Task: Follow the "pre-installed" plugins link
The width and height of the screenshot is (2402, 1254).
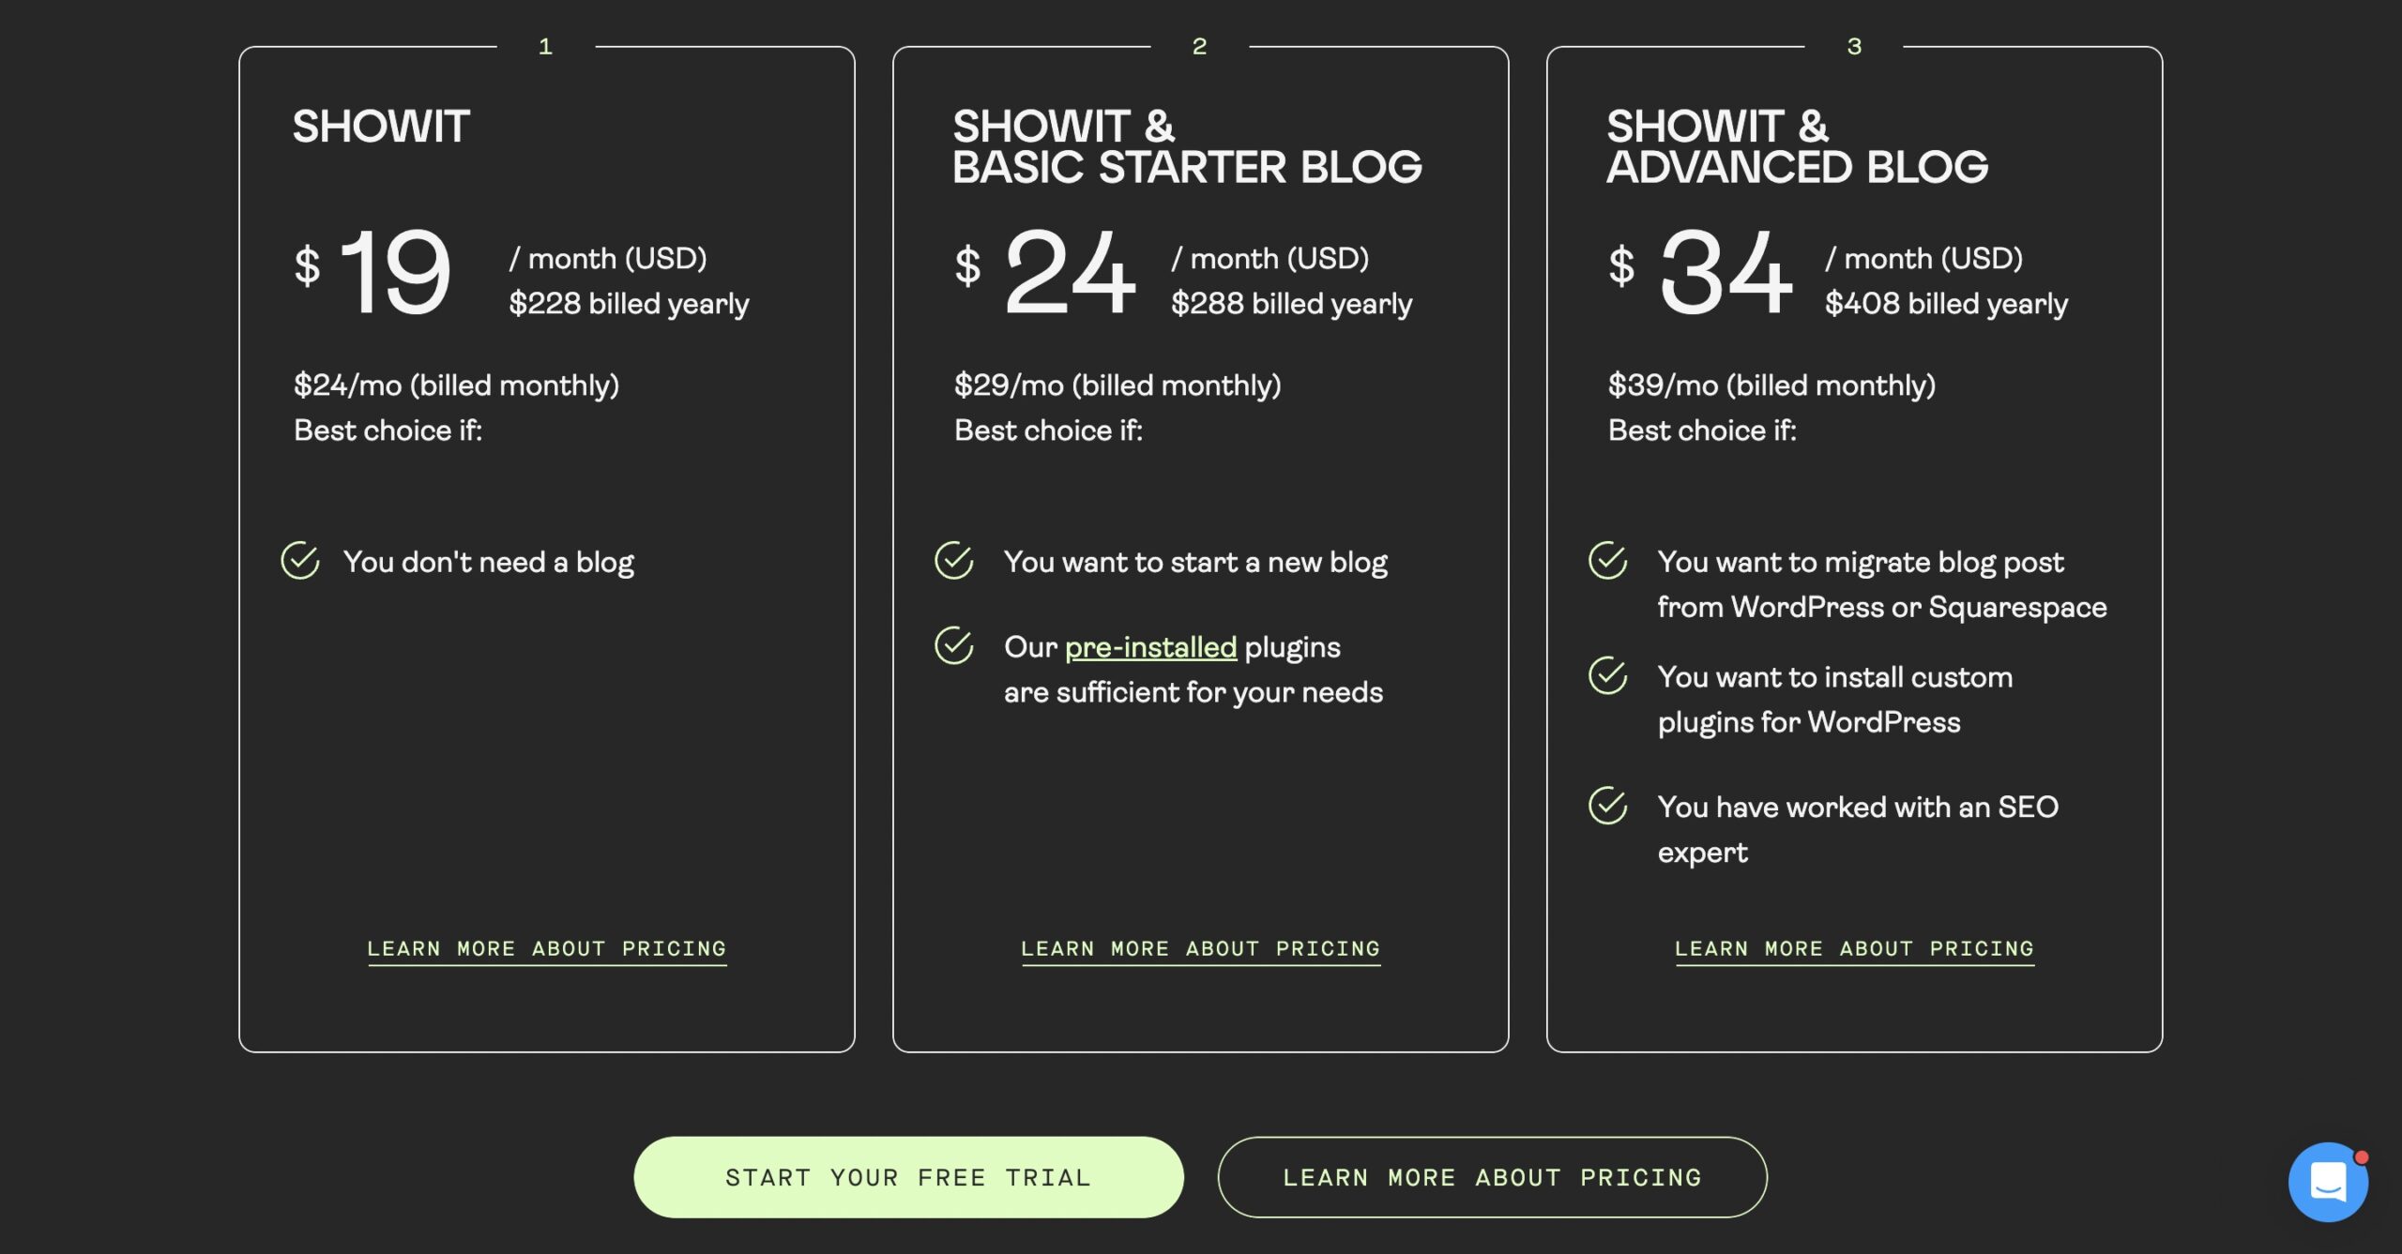Action: click(x=1150, y=647)
